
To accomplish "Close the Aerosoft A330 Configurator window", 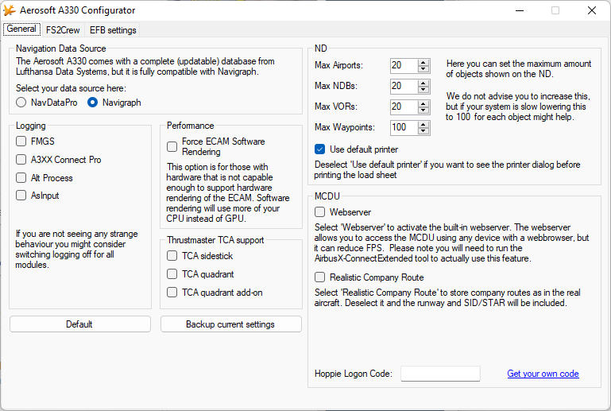I will tap(591, 10).
